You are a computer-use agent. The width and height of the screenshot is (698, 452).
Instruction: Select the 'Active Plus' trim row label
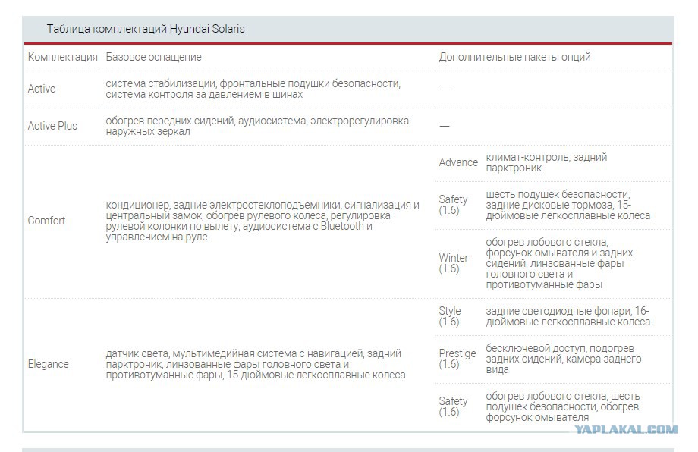52,126
